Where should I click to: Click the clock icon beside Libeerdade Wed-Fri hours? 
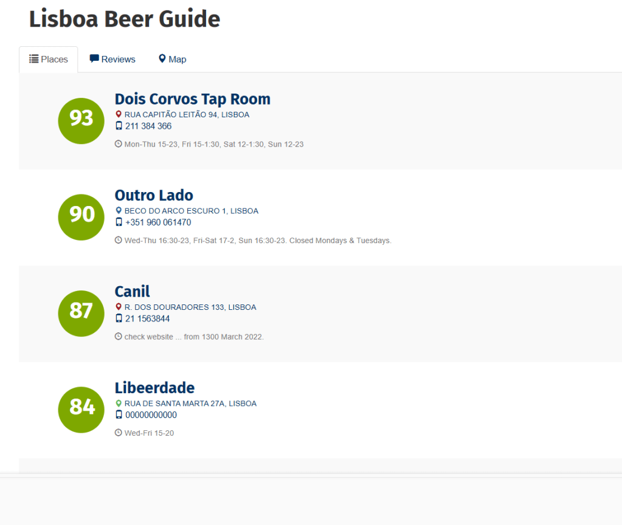[x=119, y=433]
